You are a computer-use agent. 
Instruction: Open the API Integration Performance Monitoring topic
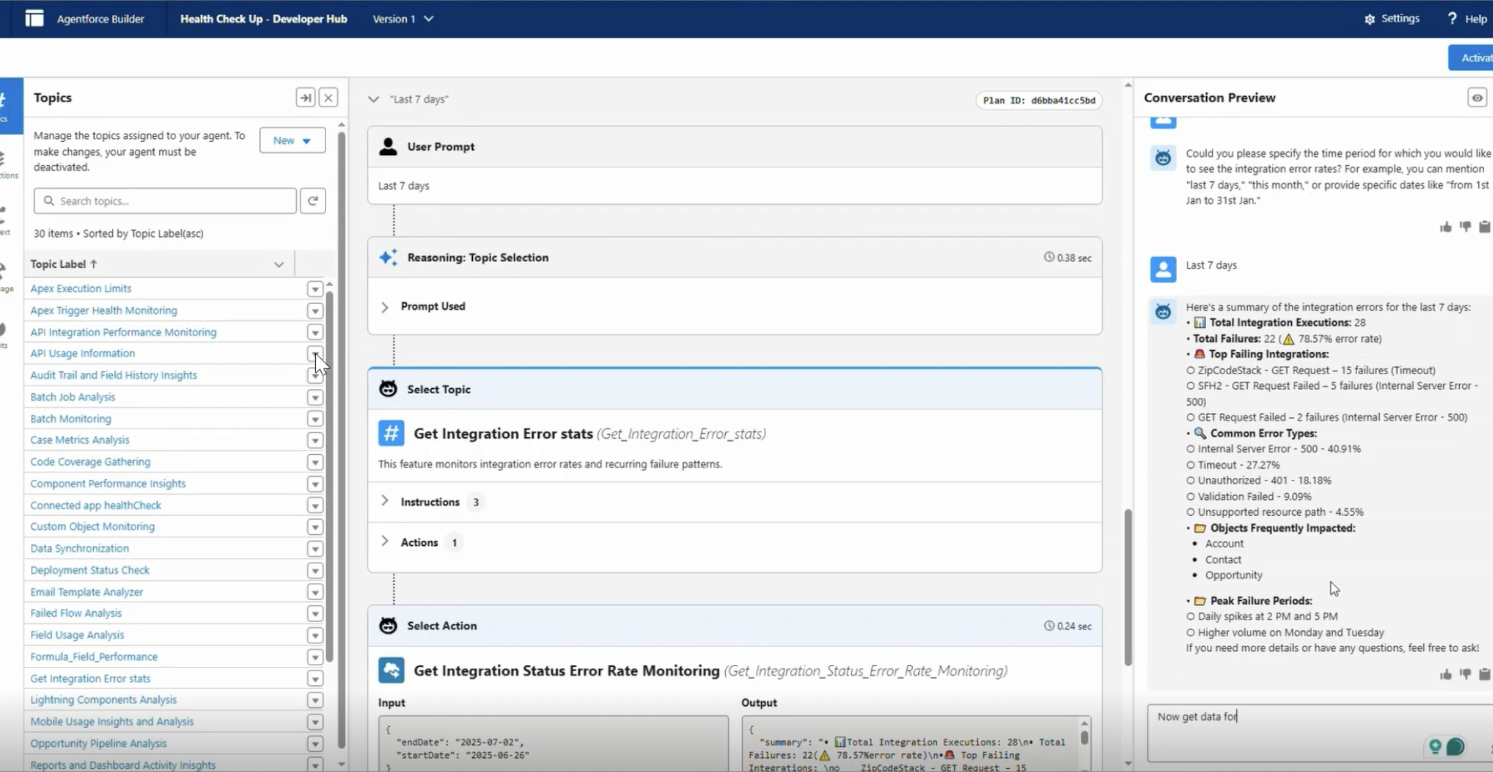[123, 332]
